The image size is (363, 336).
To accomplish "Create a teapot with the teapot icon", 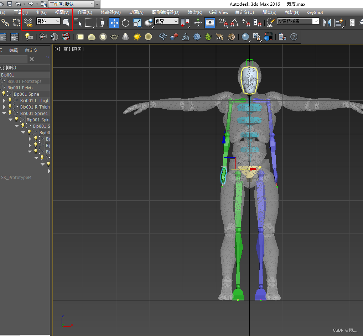I will (x=114, y=37).
